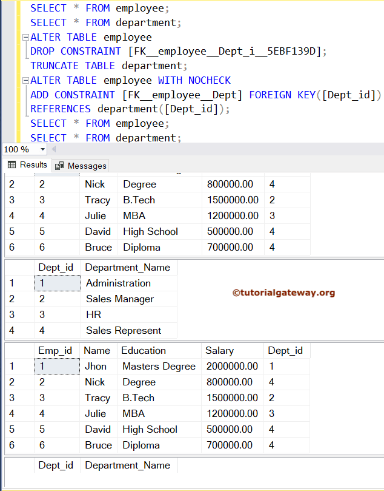This screenshot has height=491, width=384.
Task: Select the 'Sales Manager' cell
Action: coord(129,299)
